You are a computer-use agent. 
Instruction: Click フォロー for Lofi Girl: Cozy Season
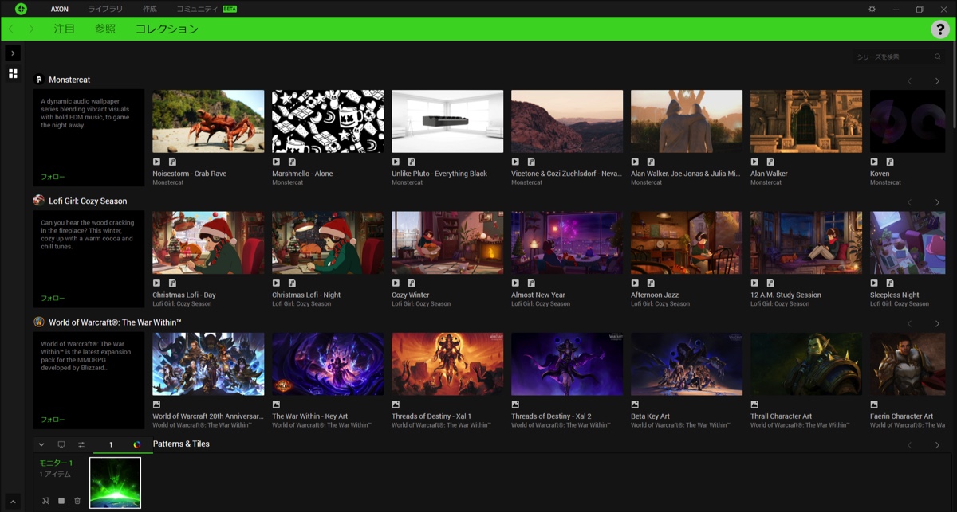53,298
